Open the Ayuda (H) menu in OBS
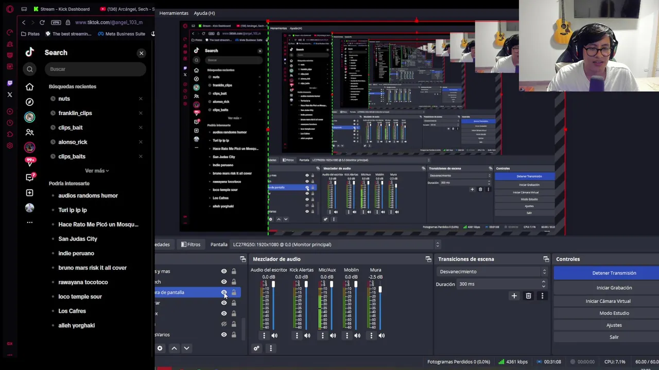This screenshot has width=659, height=370. click(204, 13)
